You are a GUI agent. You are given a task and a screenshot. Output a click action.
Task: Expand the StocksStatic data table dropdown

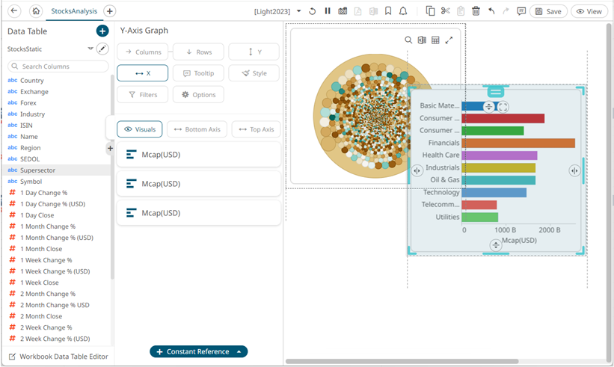point(90,49)
